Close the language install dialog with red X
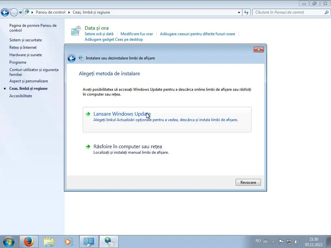Viewport: 331px width, 248px height. 259,49
